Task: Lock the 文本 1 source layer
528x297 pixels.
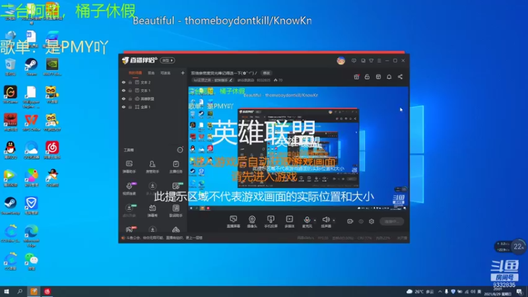Action: click(130, 90)
